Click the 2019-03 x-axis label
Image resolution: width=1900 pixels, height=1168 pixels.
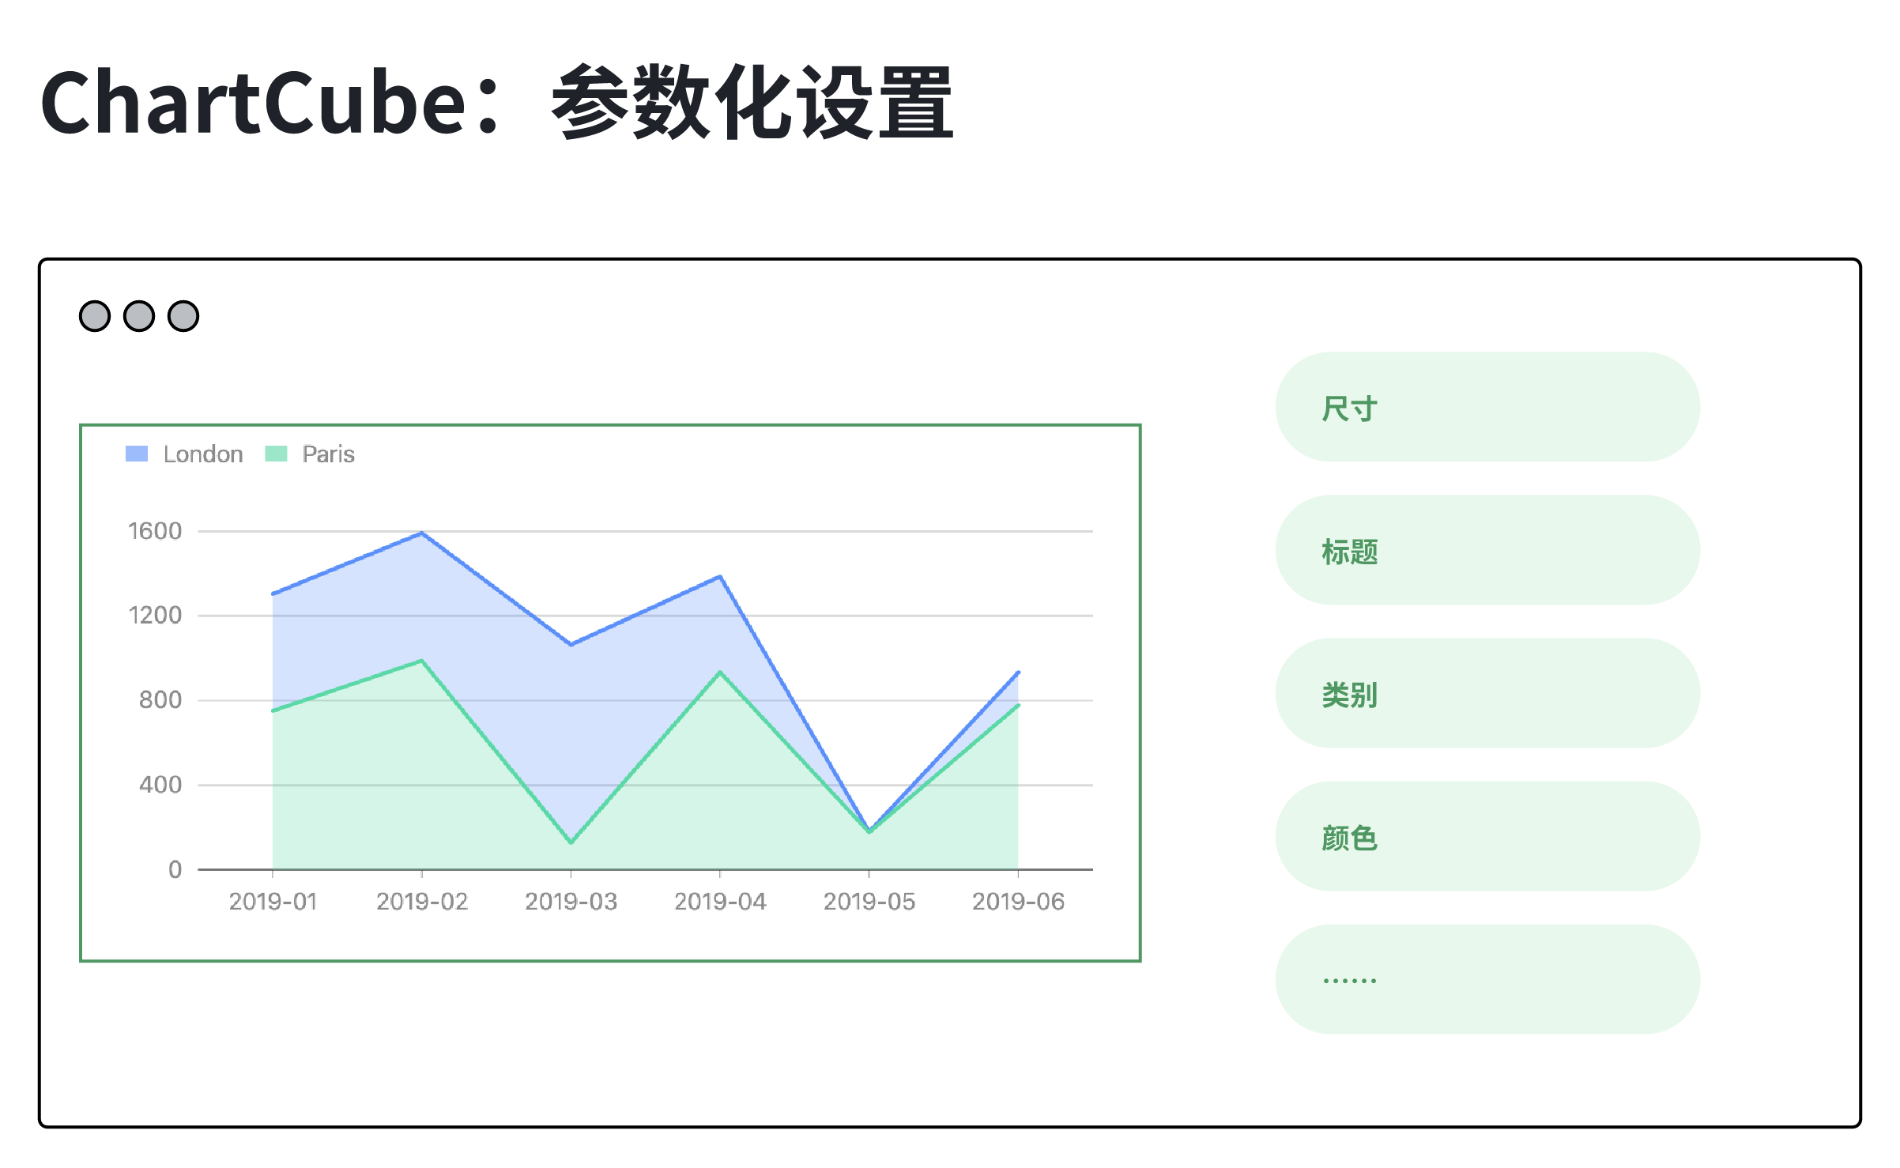coord(571,902)
